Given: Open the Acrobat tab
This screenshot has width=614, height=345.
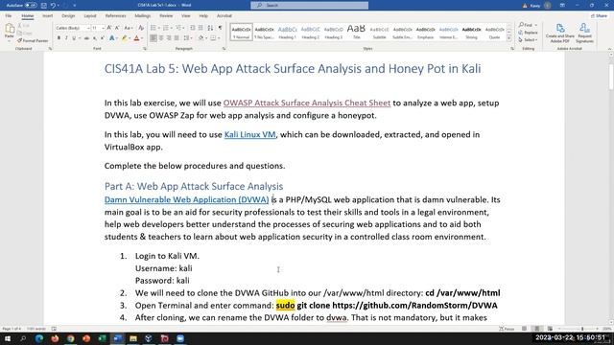Looking at the screenshot, I should [224, 16].
